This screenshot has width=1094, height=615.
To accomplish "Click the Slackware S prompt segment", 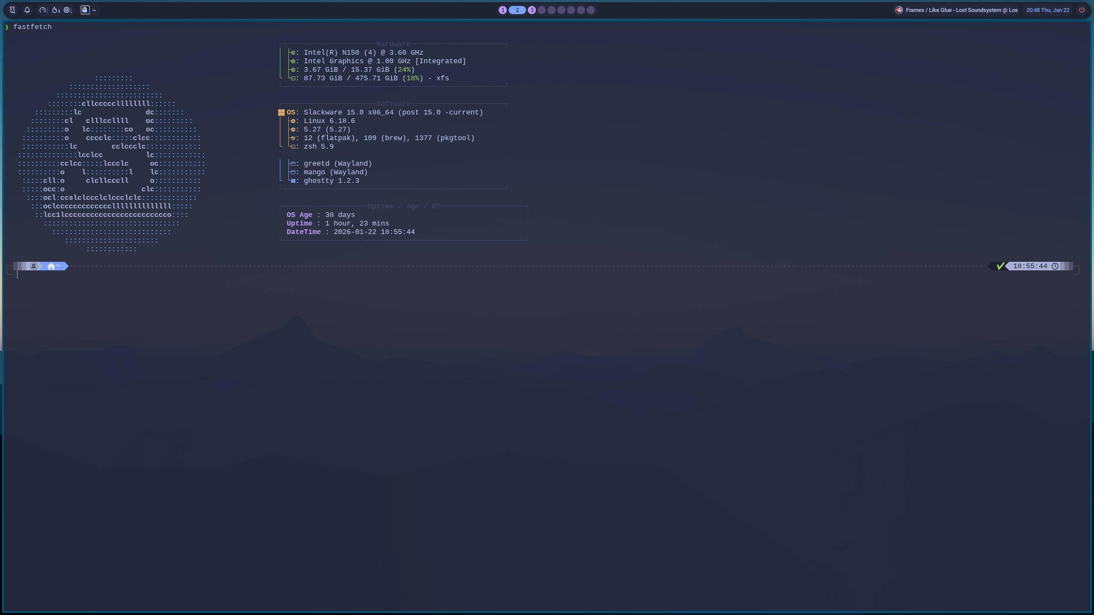I will [34, 266].
